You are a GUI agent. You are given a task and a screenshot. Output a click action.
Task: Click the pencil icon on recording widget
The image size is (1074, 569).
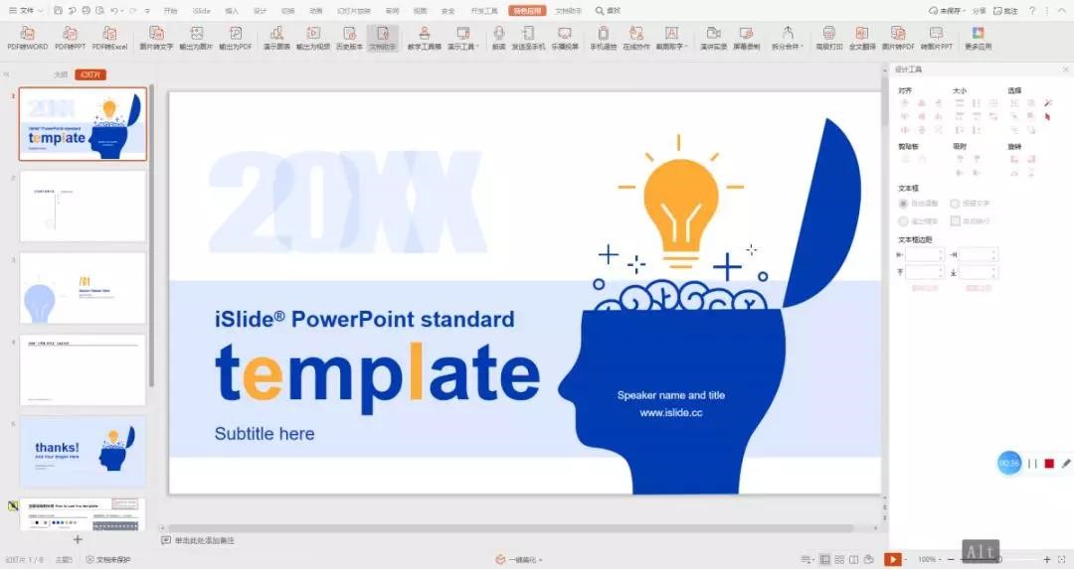click(x=1066, y=464)
